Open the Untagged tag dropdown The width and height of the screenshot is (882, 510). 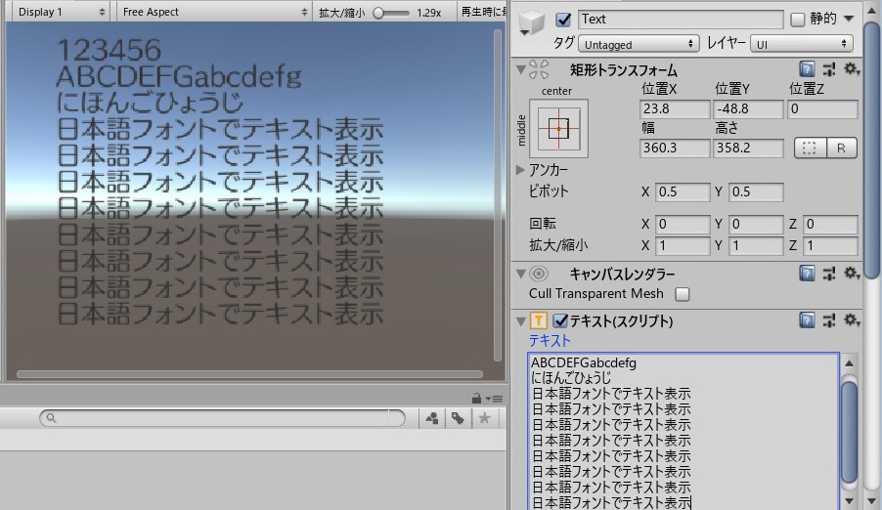[x=639, y=44]
